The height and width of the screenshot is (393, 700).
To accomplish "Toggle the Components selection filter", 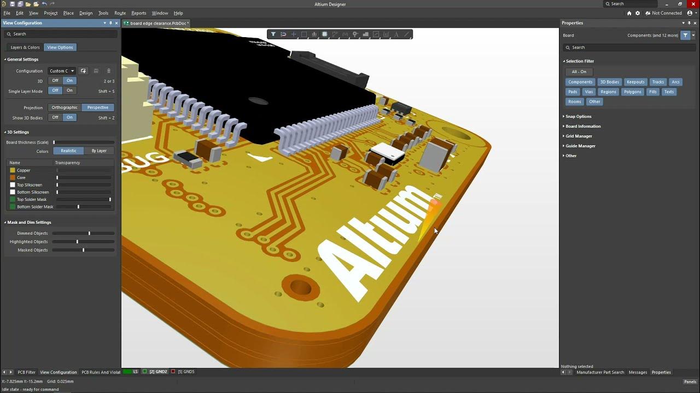I will [x=580, y=82].
